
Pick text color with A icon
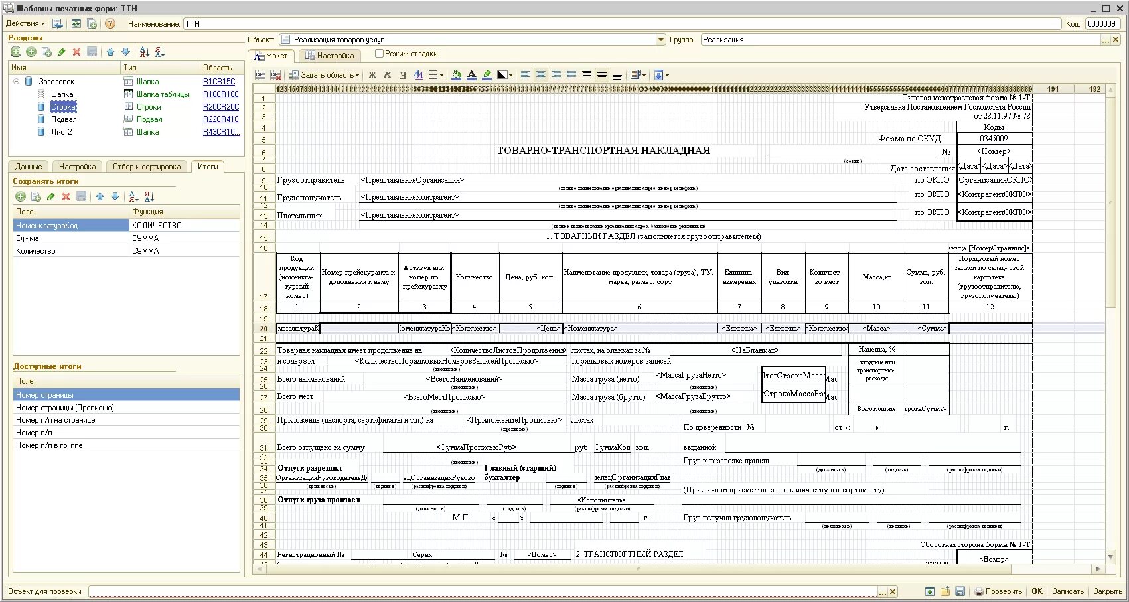pyautogui.click(x=471, y=75)
